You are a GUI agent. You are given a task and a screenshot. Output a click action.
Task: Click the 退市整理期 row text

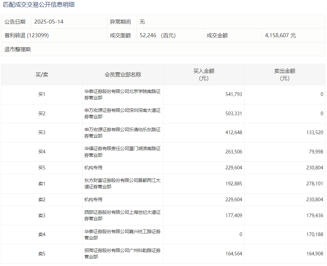[18, 49]
